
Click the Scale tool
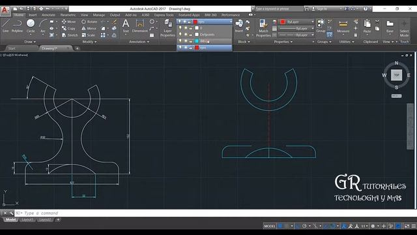89,35
